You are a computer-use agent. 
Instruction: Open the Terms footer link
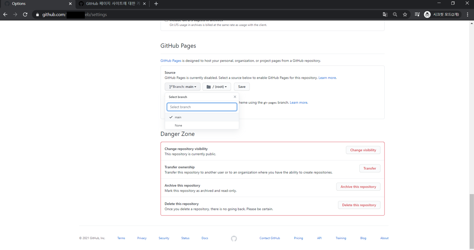[x=121, y=238]
